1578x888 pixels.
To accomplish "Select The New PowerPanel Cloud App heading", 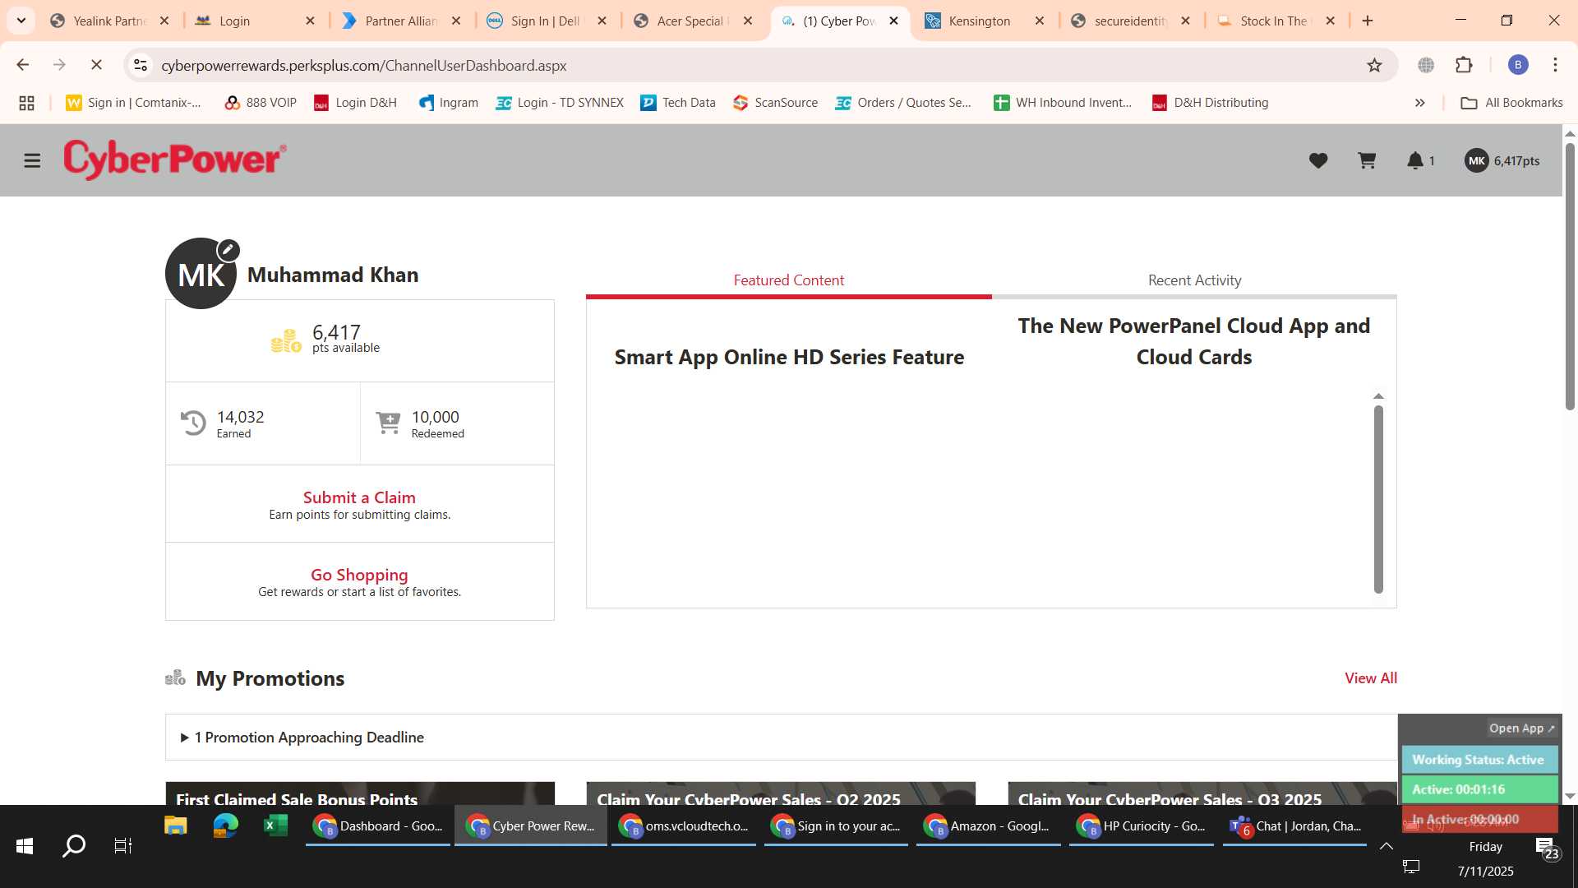I will point(1194,341).
